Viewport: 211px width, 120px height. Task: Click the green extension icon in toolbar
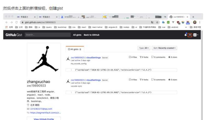coord(168,22)
